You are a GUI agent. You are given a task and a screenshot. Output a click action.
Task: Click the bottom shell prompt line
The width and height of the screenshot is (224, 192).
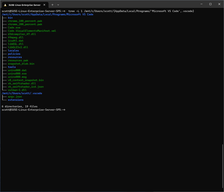pyautogui.click(x=33, y=110)
